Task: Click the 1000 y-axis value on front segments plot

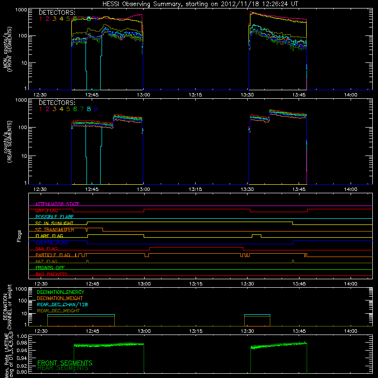Action: pos(21,10)
